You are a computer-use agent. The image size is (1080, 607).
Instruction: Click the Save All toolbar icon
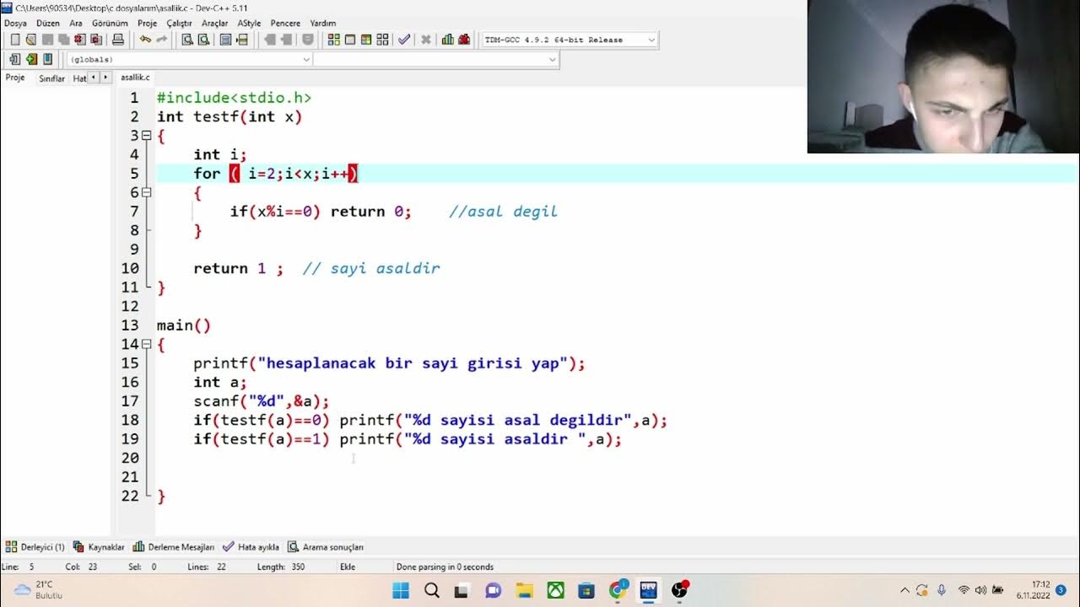tap(63, 40)
